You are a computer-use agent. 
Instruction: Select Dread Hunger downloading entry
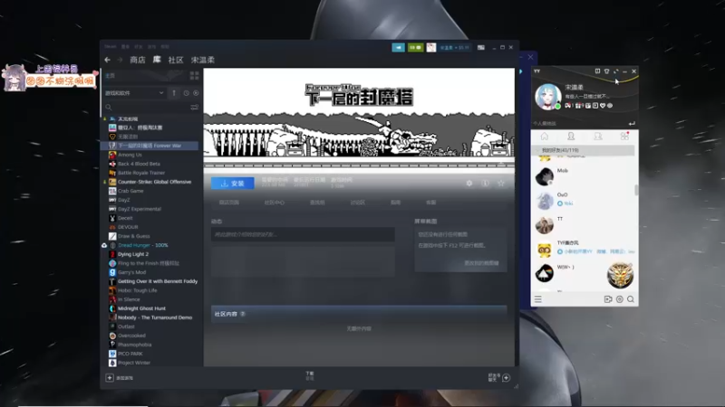pyautogui.click(x=143, y=245)
